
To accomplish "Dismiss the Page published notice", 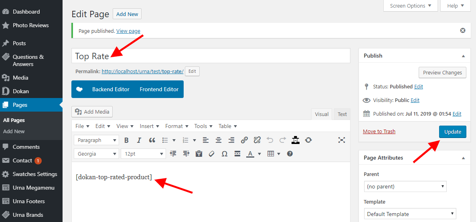I will (463, 30).
